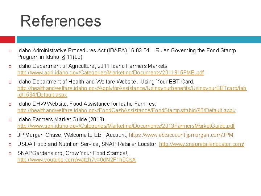This screenshot has height=196, width=261.
Task: Click the teal divider bar
Action: point(139,40)
